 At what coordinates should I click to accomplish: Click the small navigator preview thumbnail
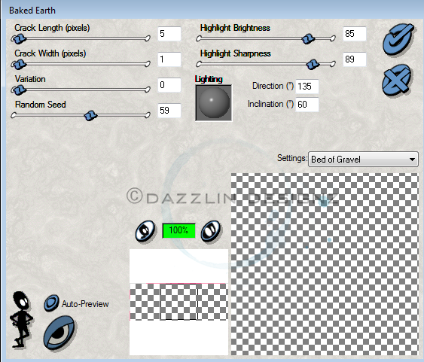coord(178,302)
